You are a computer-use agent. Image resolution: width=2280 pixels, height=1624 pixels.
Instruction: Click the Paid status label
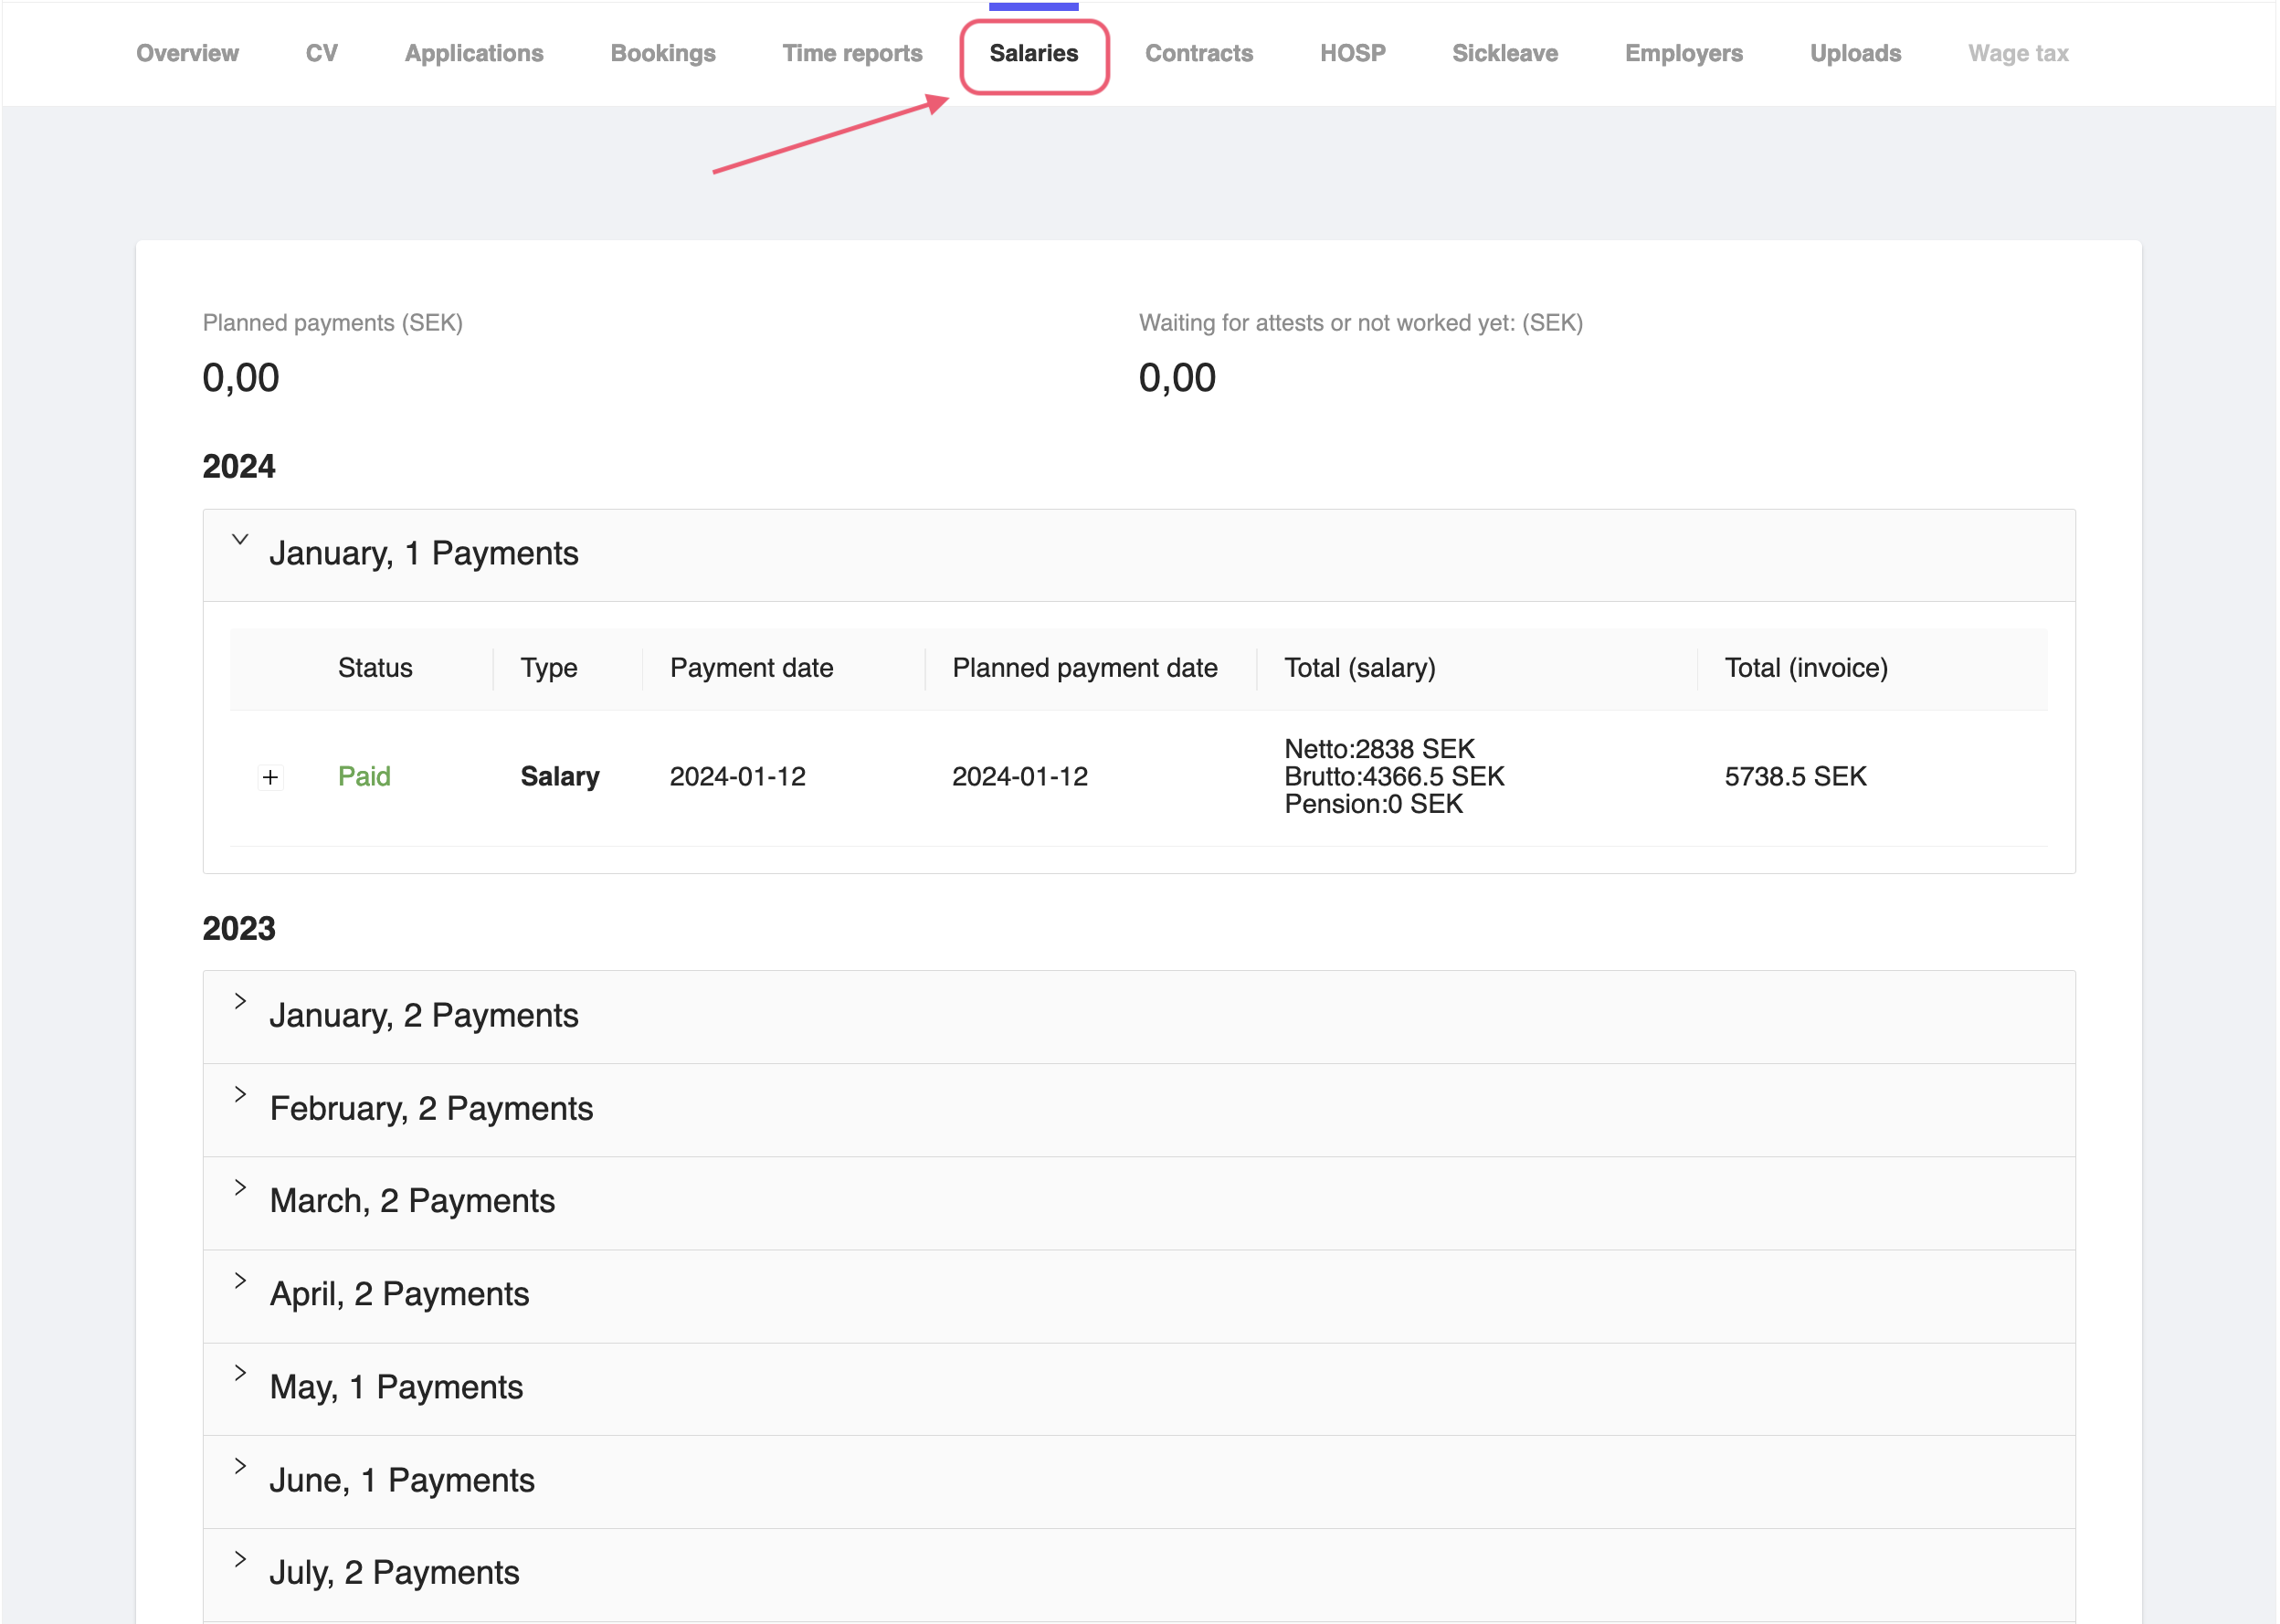click(x=364, y=776)
